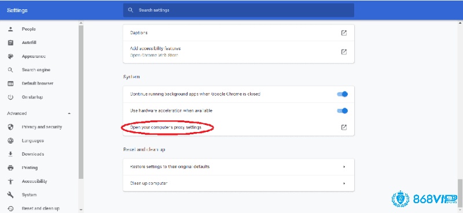
Task: Click the Printing printer icon
Action: (10, 168)
